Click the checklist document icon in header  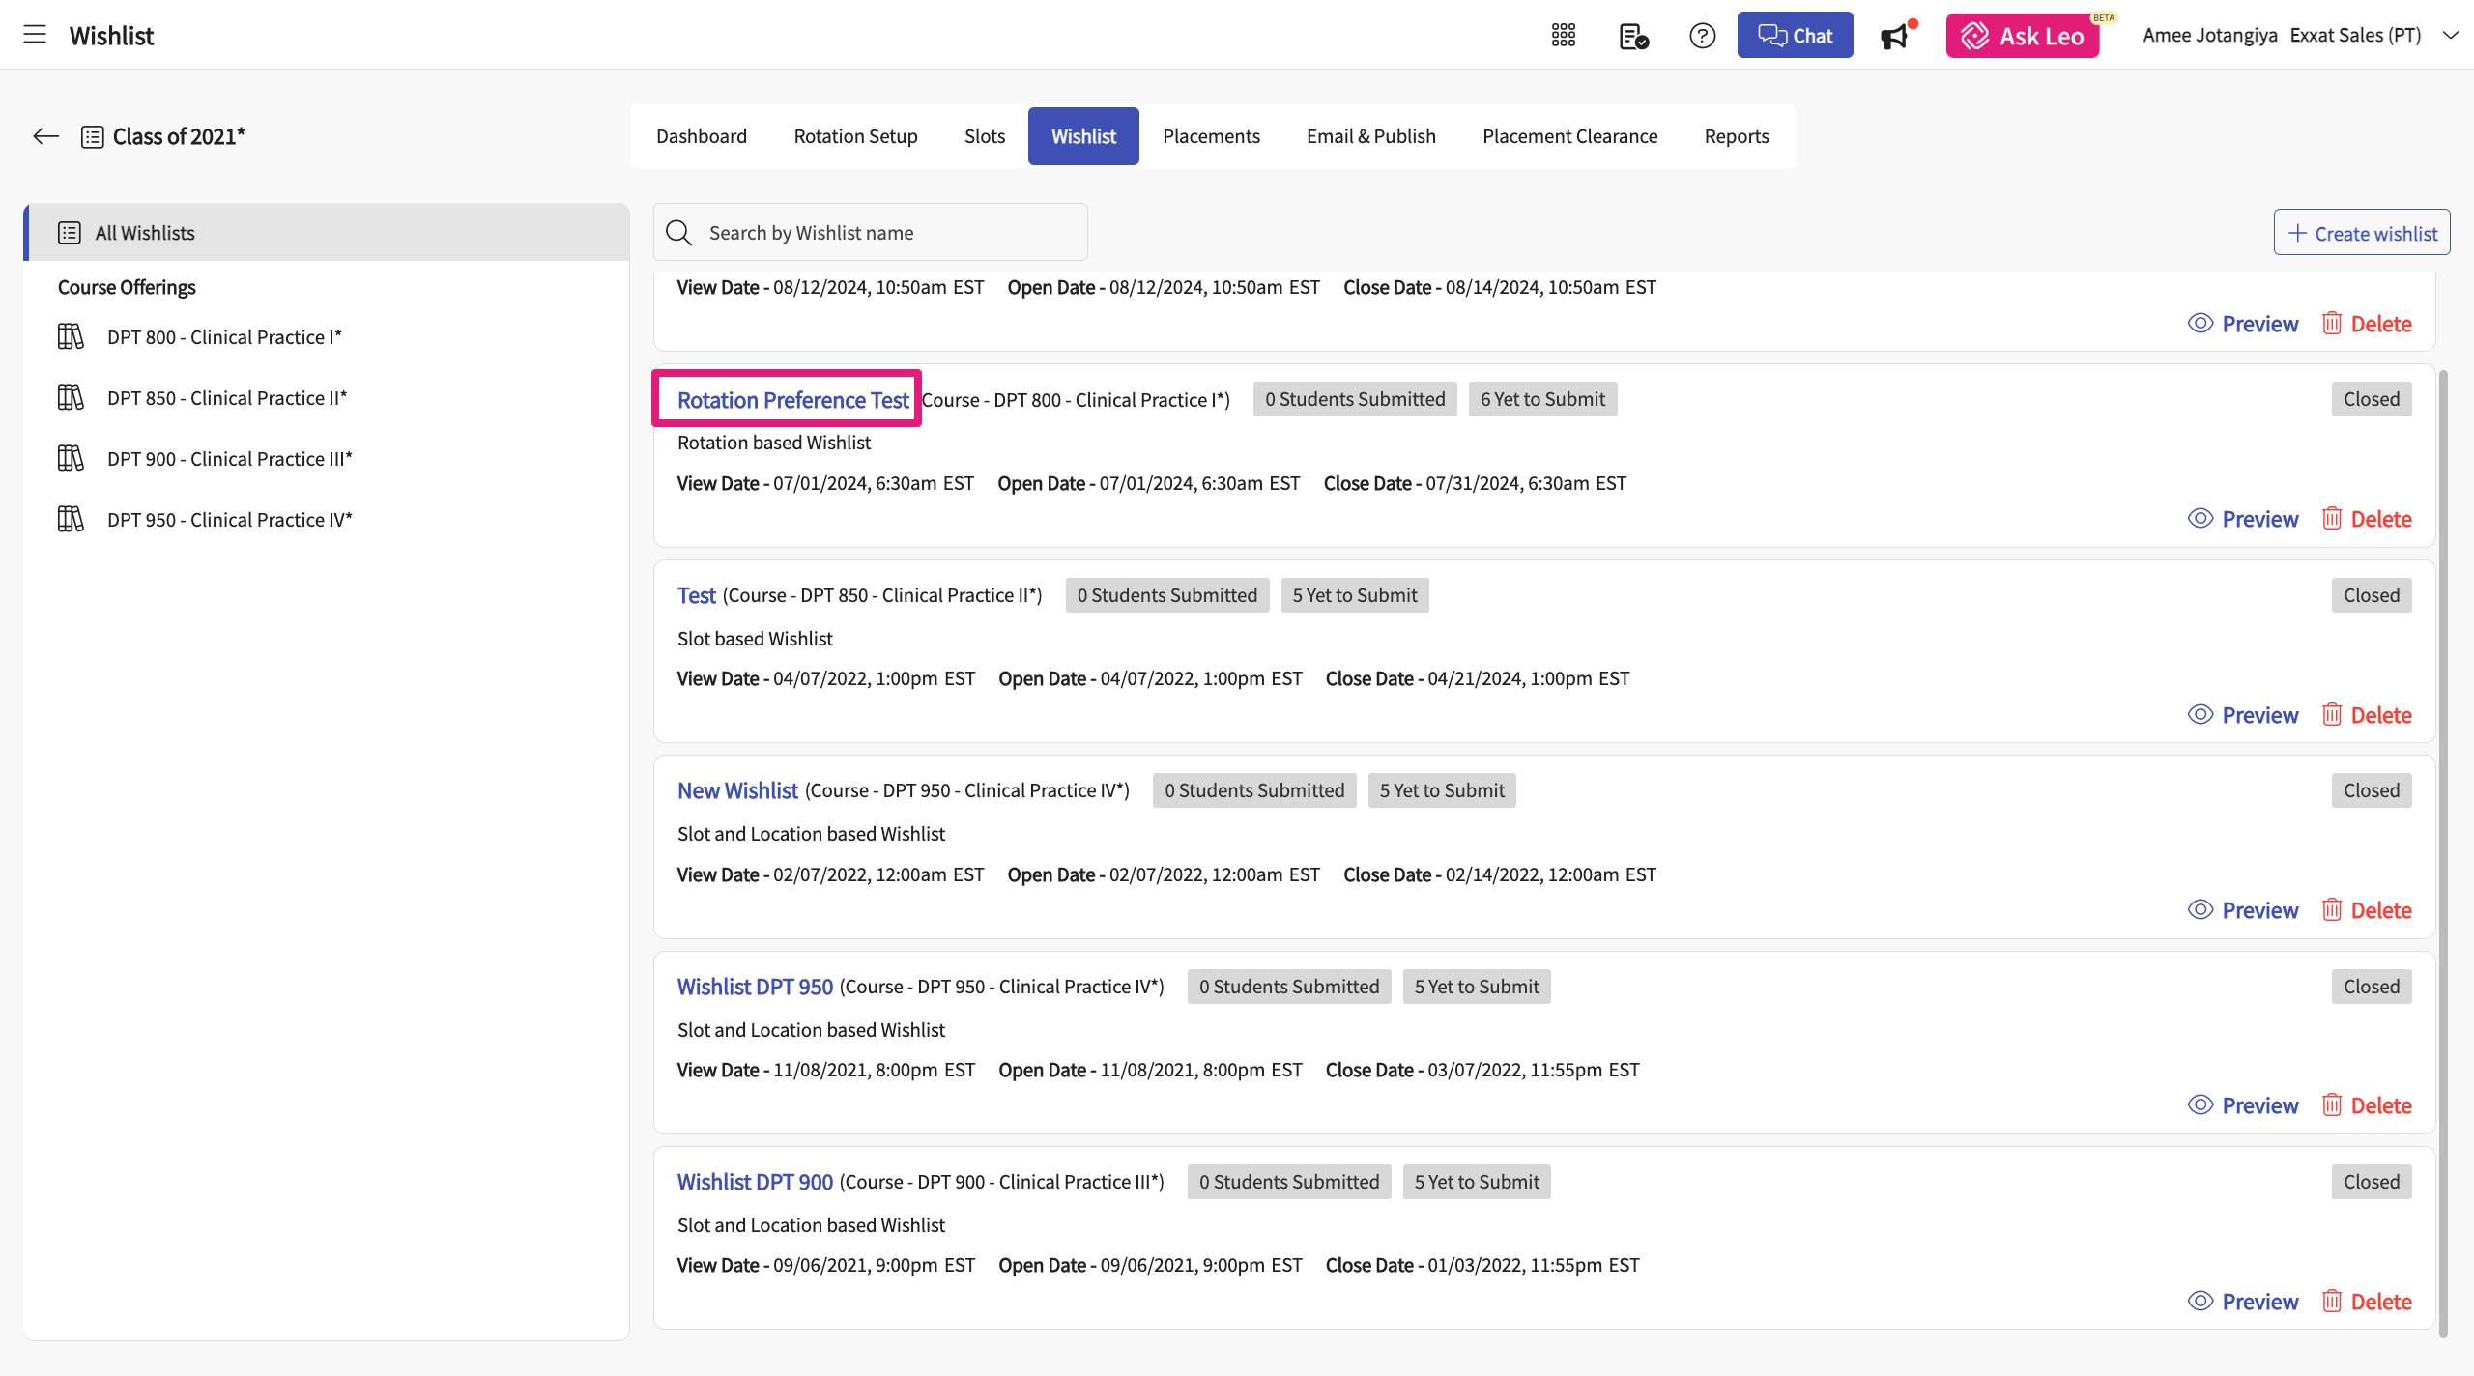[x=1633, y=36]
